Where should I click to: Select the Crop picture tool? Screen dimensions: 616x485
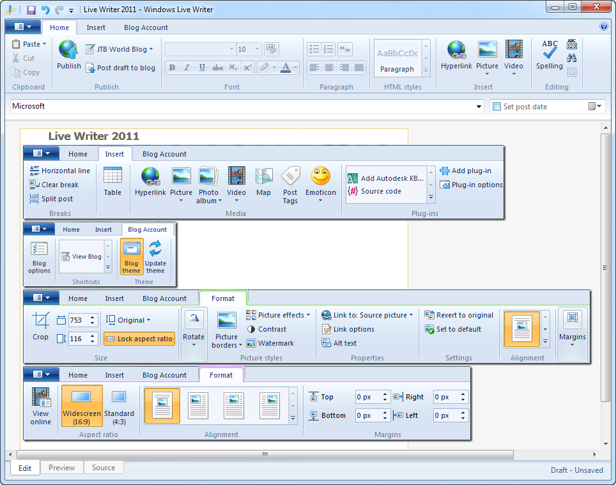coord(40,321)
